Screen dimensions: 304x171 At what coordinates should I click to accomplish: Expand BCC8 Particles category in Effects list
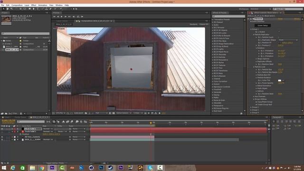pos(213,57)
